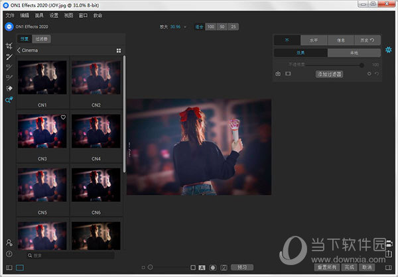Apply the CN4 preset thumbnail
398x277 pixels.
pyautogui.click(x=96, y=131)
